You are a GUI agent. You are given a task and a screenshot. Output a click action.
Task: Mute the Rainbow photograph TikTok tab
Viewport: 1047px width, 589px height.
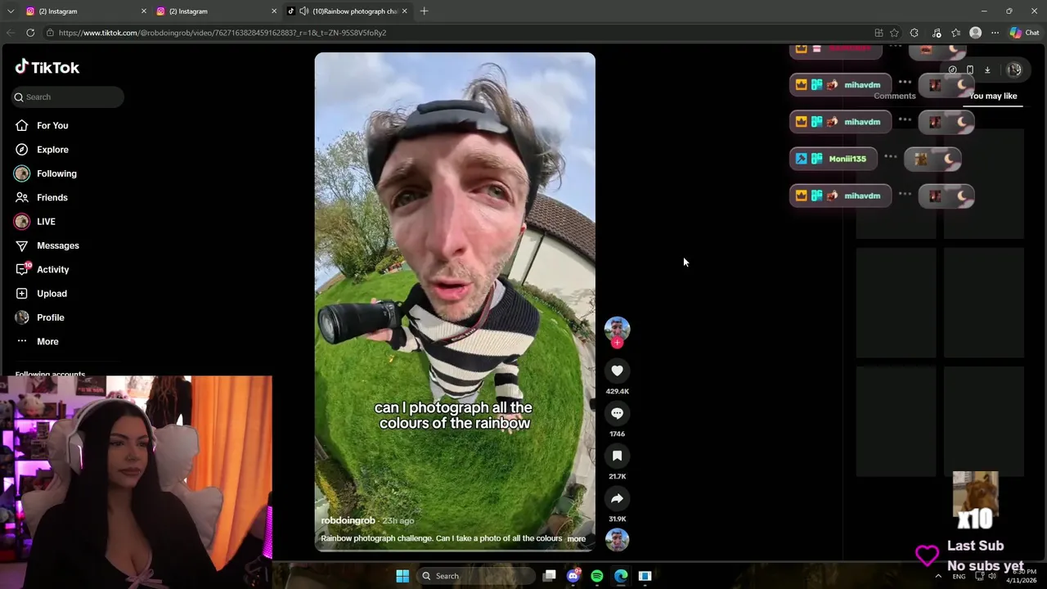click(x=304, y=11)
